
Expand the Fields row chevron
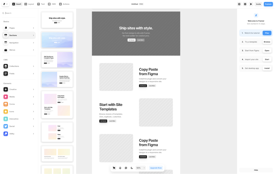(x=33, y=74)
